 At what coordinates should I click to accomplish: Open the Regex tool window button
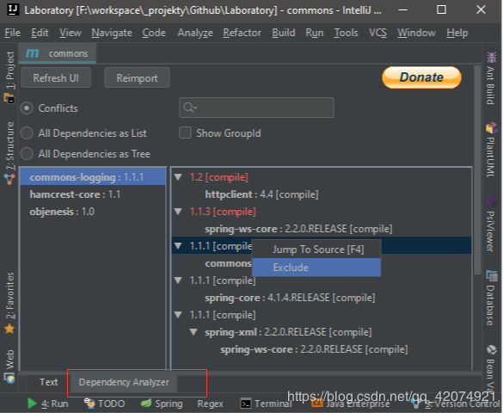(x=210, y=404)
